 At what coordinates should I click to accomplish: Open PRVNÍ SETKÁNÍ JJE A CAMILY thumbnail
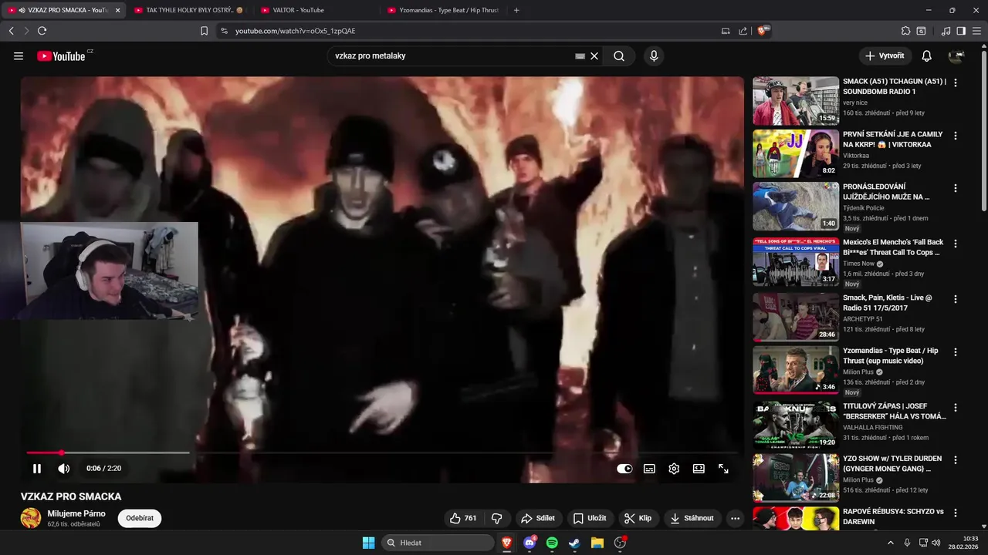tap(796, 153)
